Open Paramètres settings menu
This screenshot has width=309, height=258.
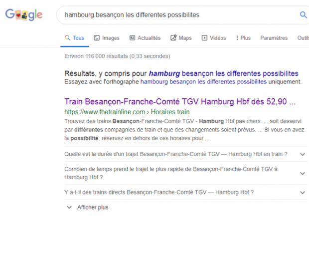tap(274, 38)
